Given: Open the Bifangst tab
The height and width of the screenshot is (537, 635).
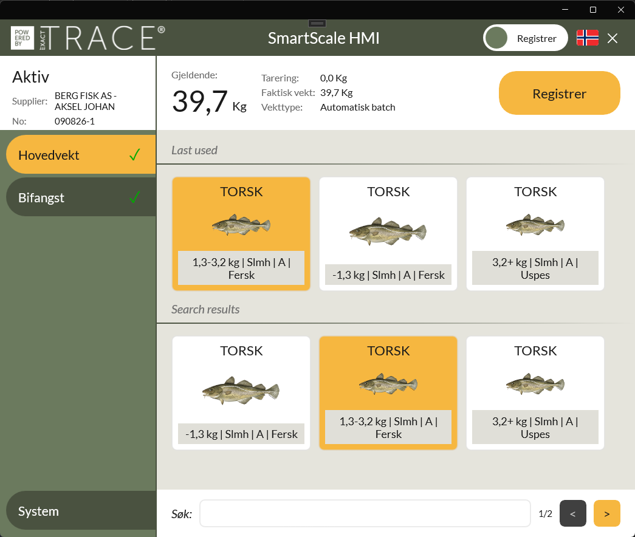Looking at the screenshot, I should click(81, 197).
